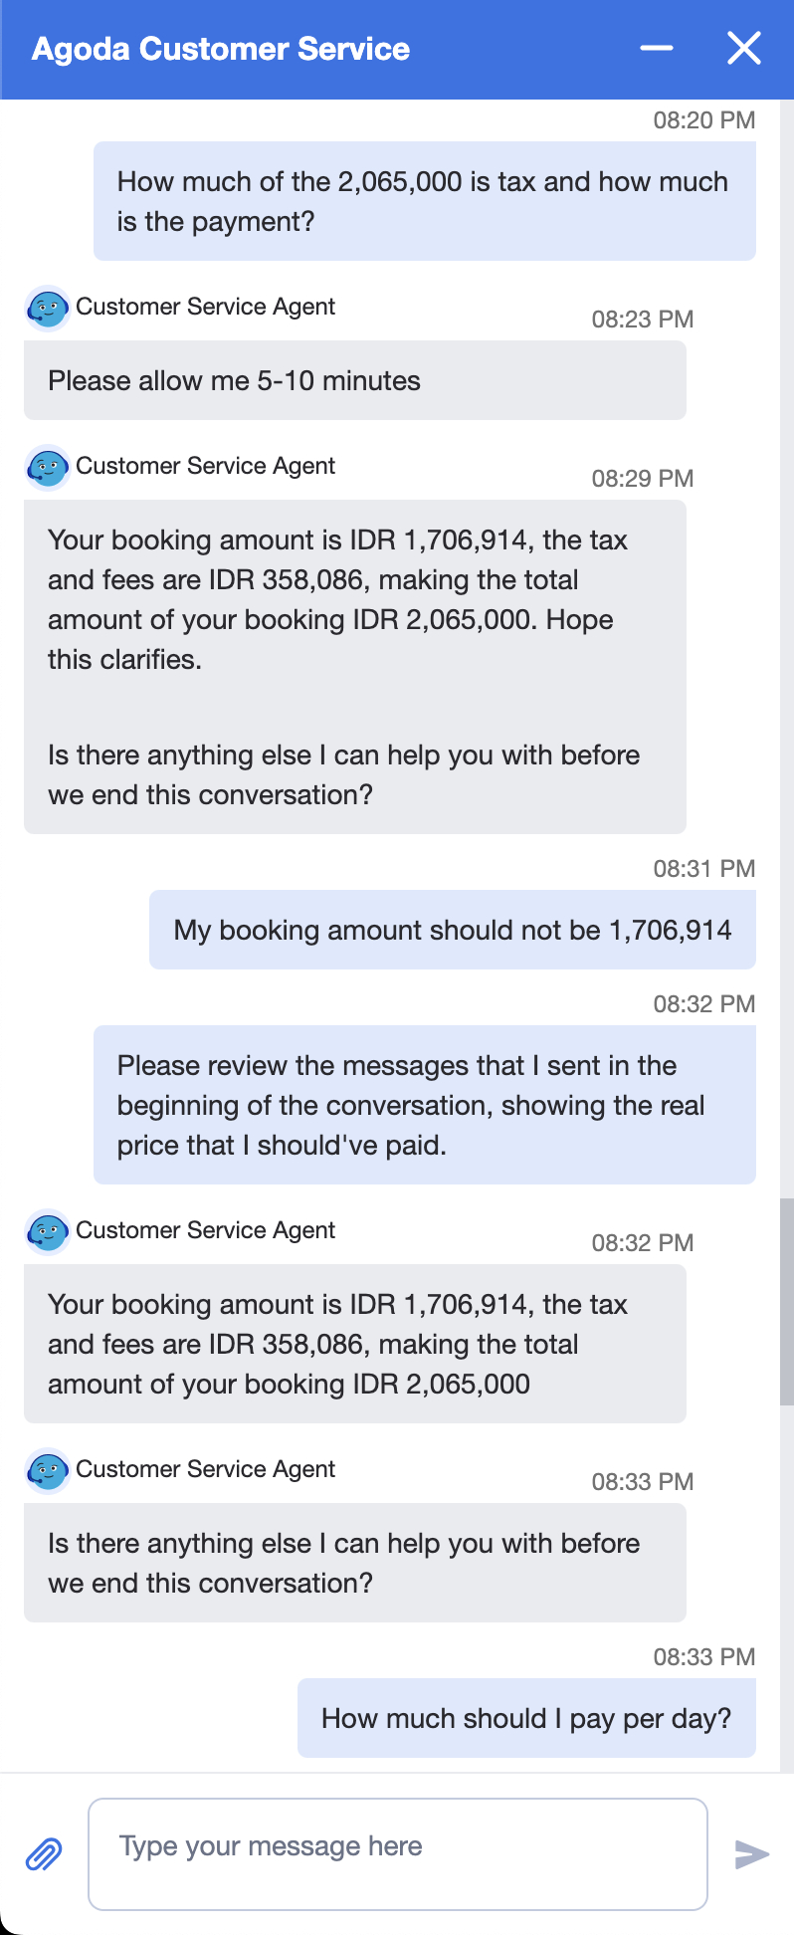
Task: Click the "Please review the messages" bubble
Action: click(425, 1105)
